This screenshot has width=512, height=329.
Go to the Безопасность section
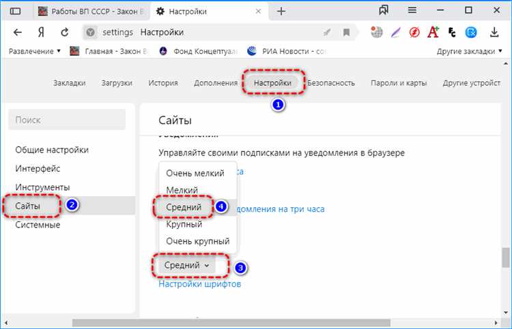[331, 83]
